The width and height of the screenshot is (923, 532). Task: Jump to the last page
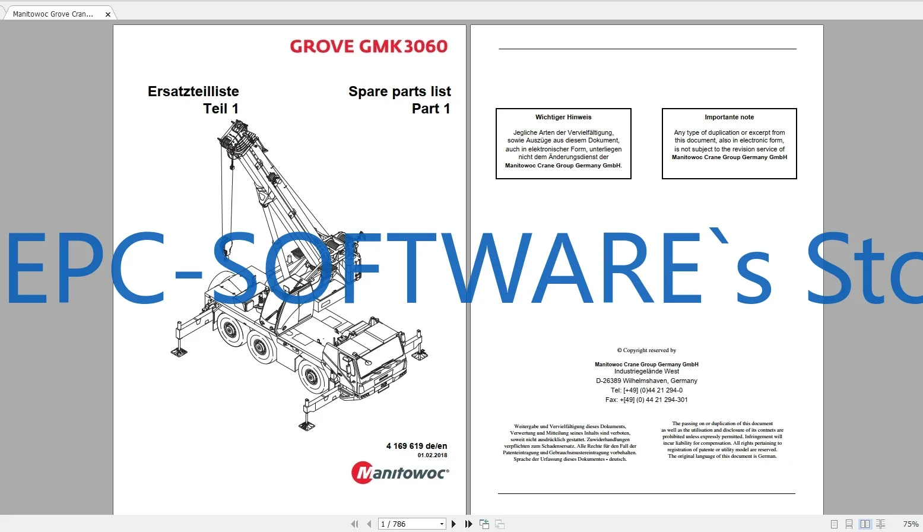point(468,524)
